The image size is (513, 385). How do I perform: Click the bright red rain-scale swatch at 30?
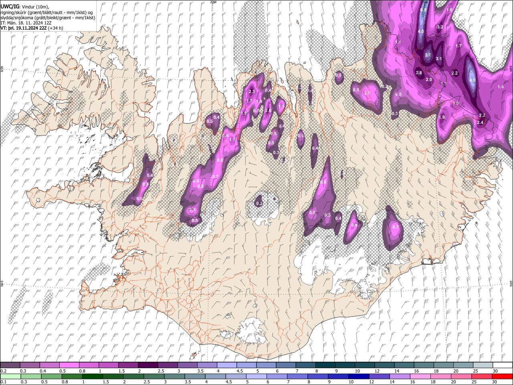[x=502, y=376]
